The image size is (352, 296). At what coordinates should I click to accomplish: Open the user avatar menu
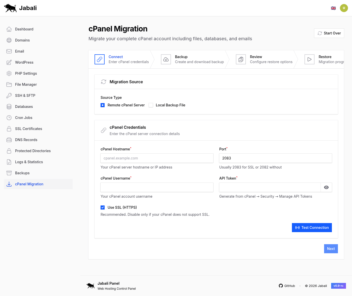tap(344, 8)
